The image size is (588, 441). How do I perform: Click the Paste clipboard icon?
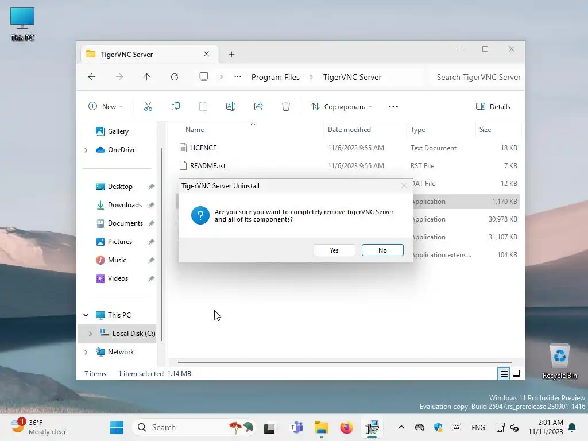[x=203, y=106]
